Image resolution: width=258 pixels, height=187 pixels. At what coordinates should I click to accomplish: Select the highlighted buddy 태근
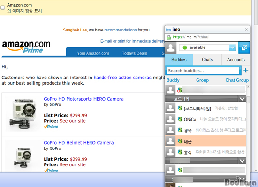point(205,141)
